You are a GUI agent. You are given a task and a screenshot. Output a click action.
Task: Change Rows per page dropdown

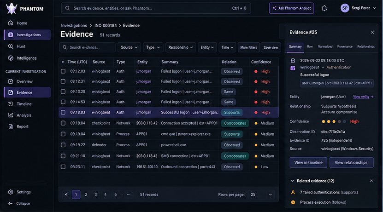click(261, 195)
